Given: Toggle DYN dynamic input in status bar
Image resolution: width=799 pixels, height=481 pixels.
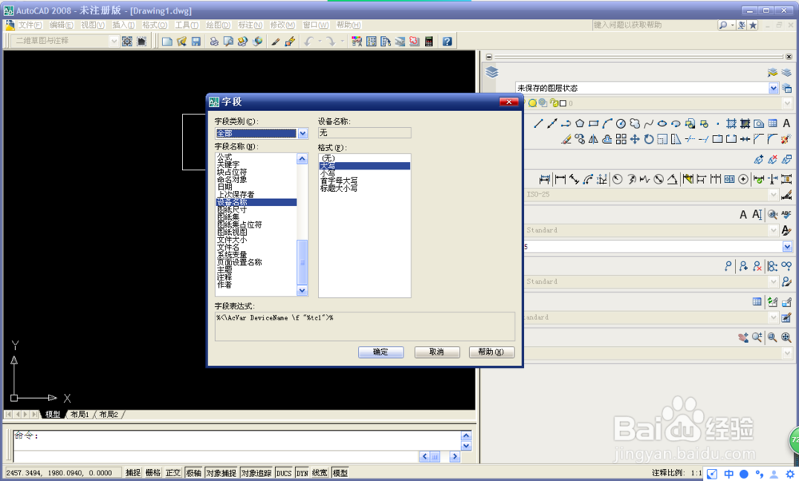Looking at the screenshot, I should click(302, 473).
